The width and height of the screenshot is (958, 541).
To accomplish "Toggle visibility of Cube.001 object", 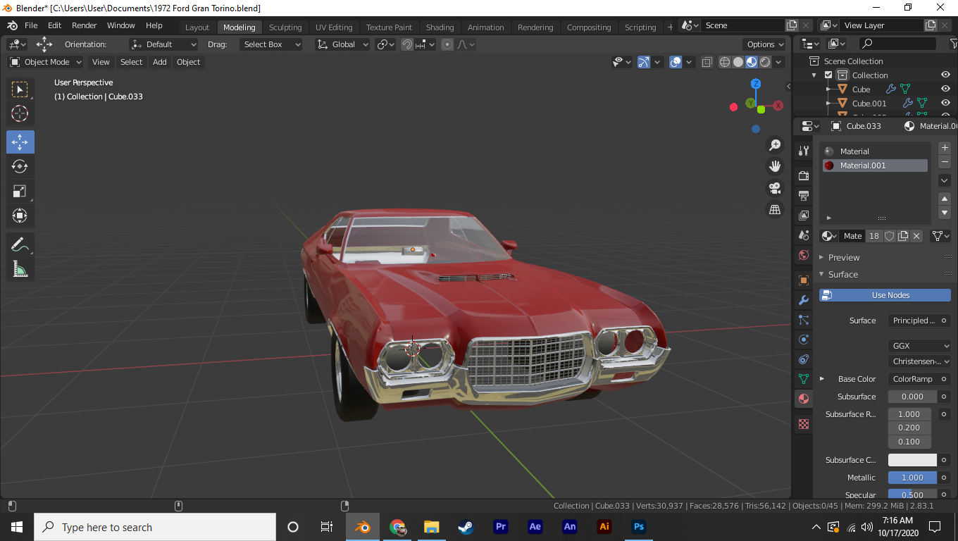I will (x=946, y=104).
